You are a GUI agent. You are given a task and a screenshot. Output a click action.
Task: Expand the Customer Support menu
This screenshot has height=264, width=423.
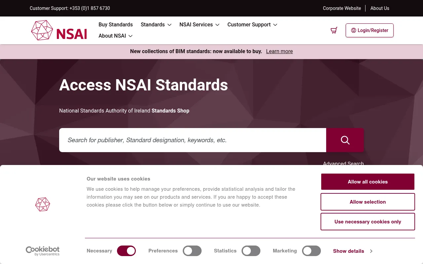(252, 25)
